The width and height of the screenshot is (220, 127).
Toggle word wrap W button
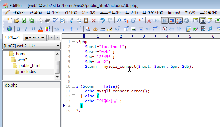pyautogui.click(x=165, y=21)
